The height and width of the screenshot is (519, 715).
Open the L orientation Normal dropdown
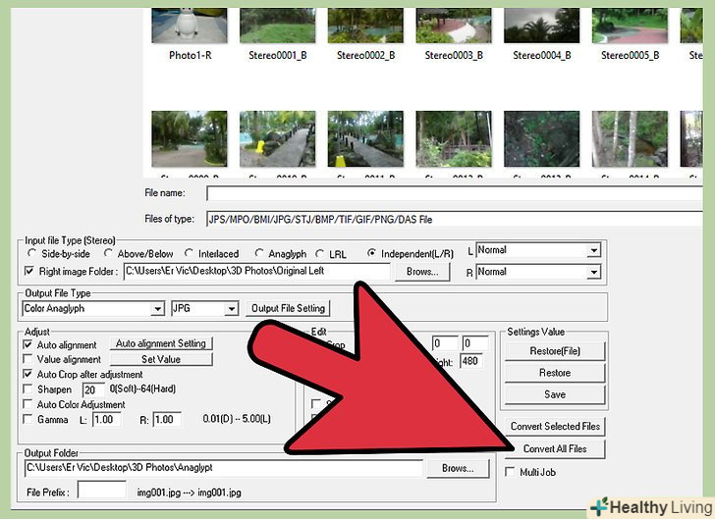[538, 250]
